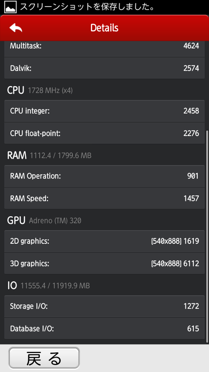Tap the CPU float-point result row
209x372 pixels.
tap(104, 133)
